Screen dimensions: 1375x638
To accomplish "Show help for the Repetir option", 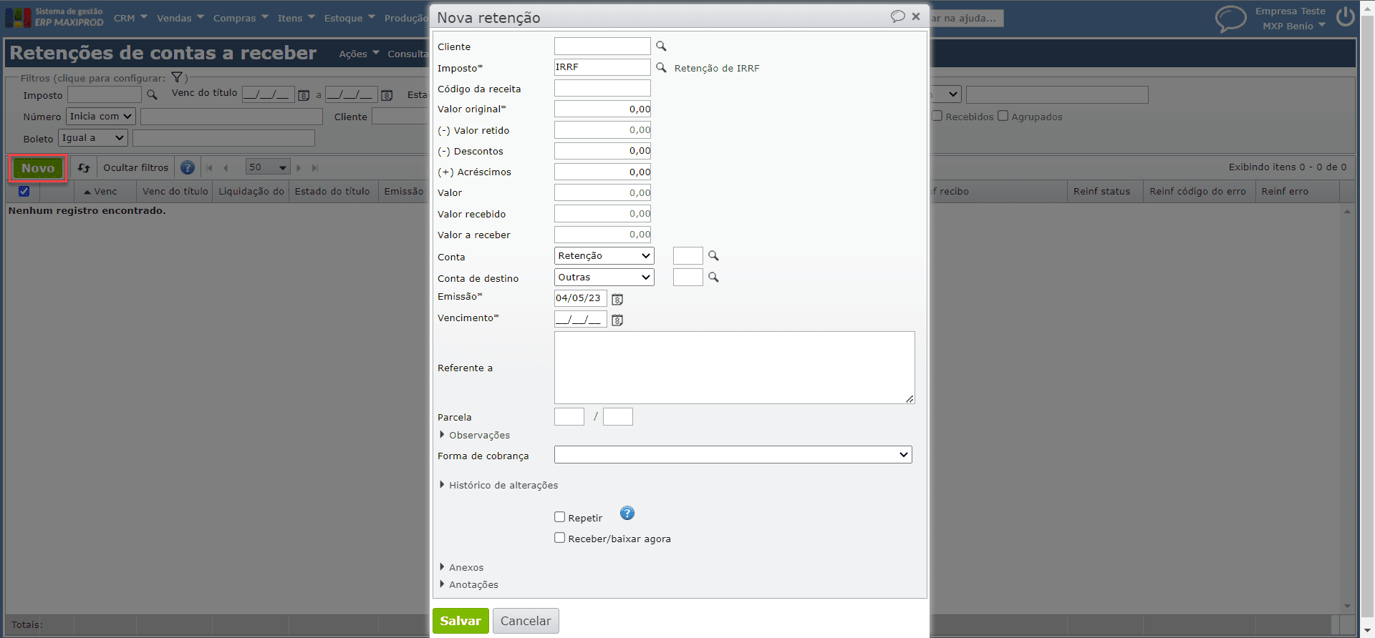I will pos(627,513).
